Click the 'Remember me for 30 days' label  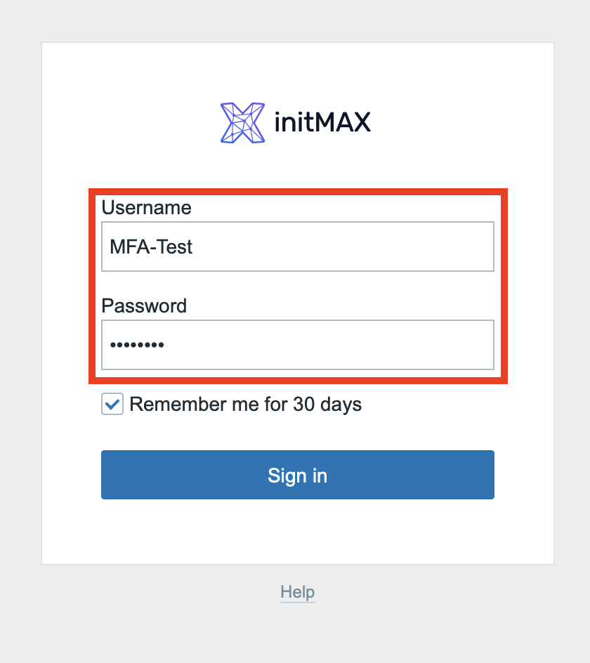click(245, 405)
